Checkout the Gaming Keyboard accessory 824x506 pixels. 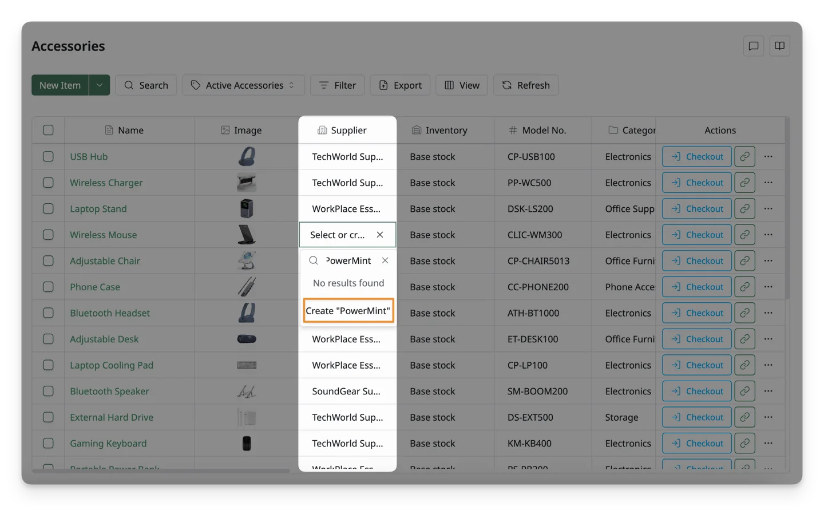pyautogui.click(x=696, y=443)
